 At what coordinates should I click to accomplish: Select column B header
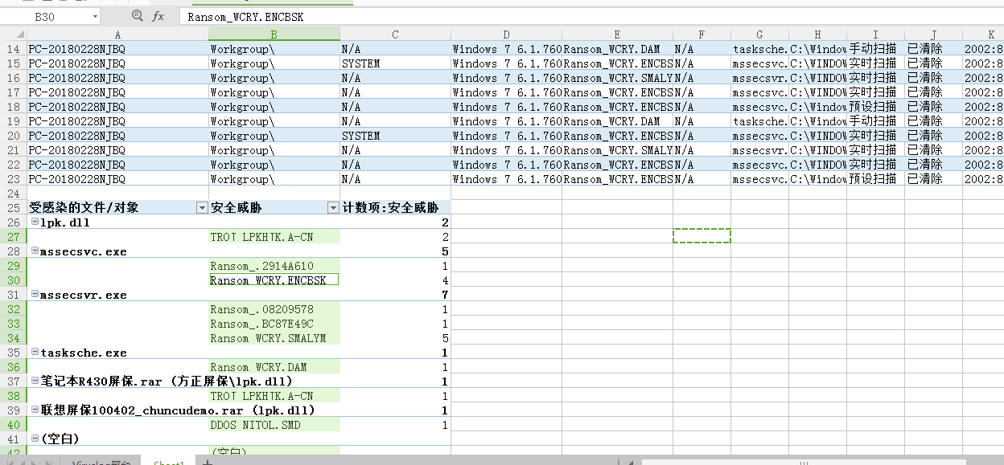coord(274,34)
